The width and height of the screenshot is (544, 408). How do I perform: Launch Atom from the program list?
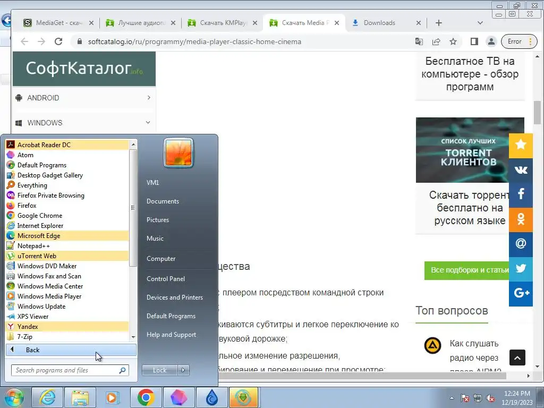click(x=67, y=155)
